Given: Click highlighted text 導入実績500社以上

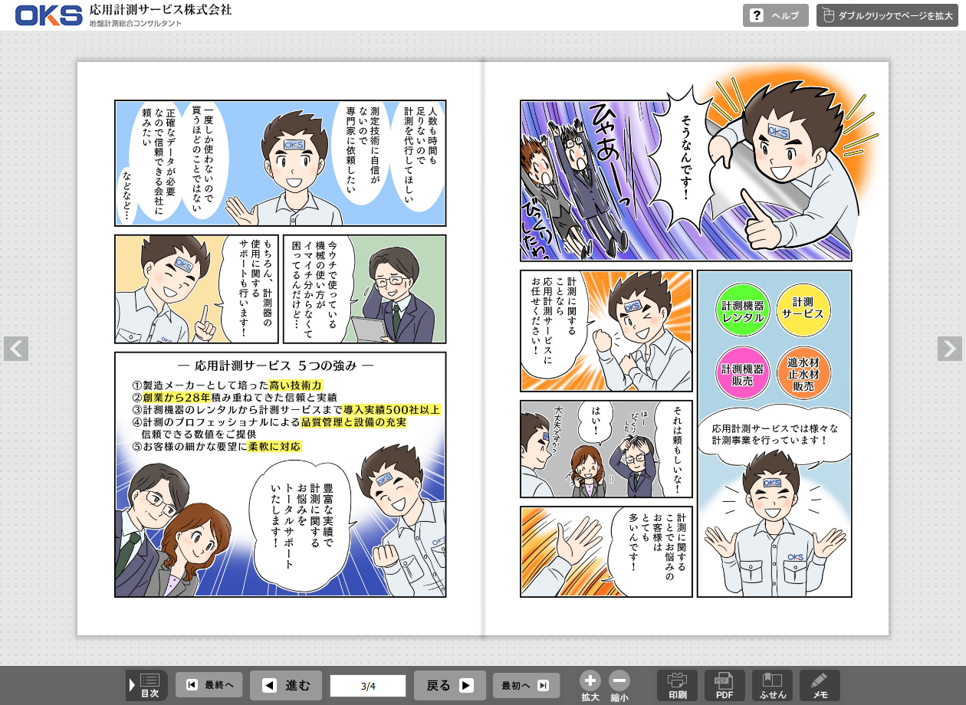Looking at the screenshot, I should tap(392, 409).
